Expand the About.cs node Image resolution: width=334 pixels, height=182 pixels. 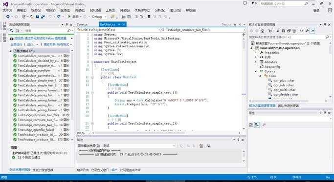tap(256, 62)
